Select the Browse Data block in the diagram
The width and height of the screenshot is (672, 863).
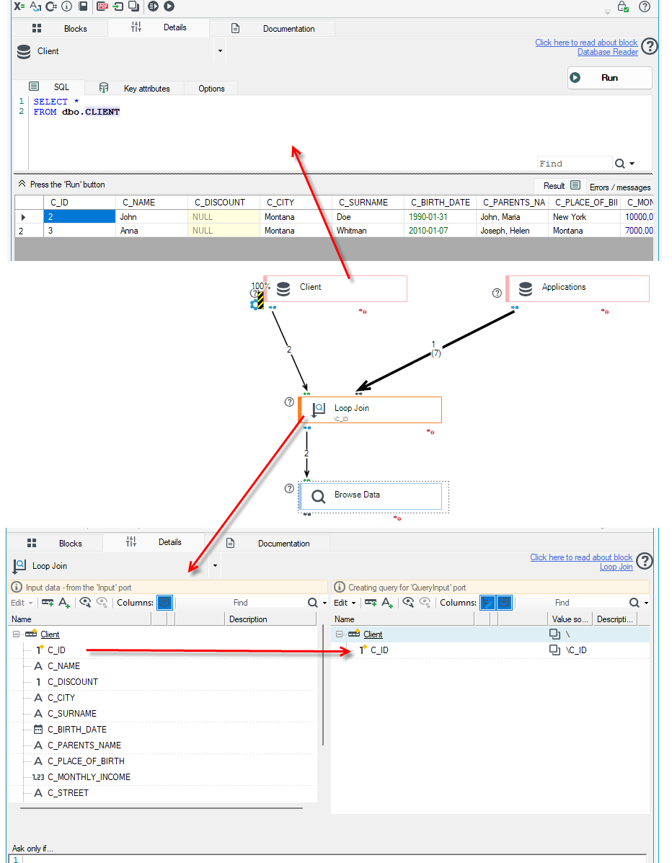[x=371, y=496]
